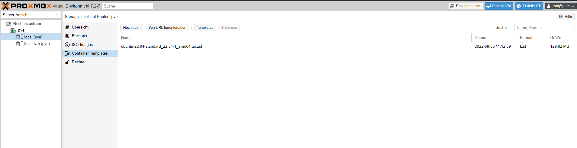Click the Entfernen button
Viewport: 577px width, 148px height.
(229, 28)
